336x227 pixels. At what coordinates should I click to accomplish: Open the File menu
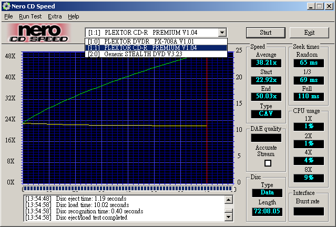[x=8, y=16]
